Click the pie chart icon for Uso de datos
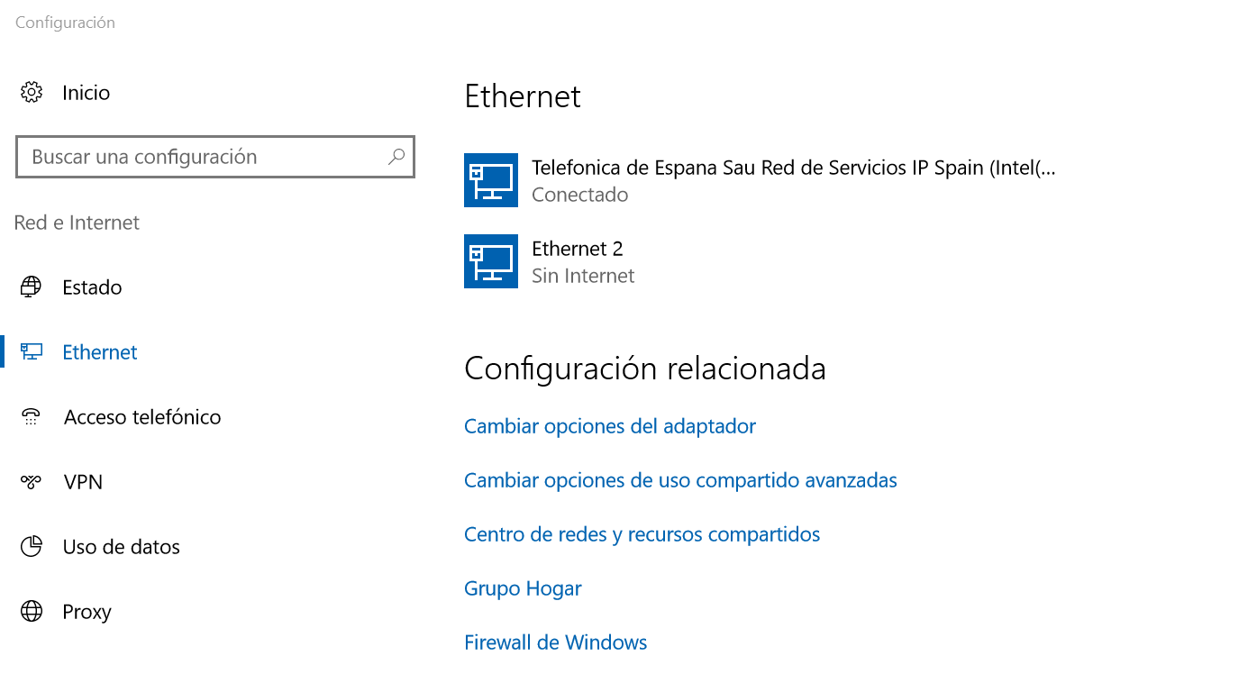Screen dimensions: 1257x692 pos(32,547)
